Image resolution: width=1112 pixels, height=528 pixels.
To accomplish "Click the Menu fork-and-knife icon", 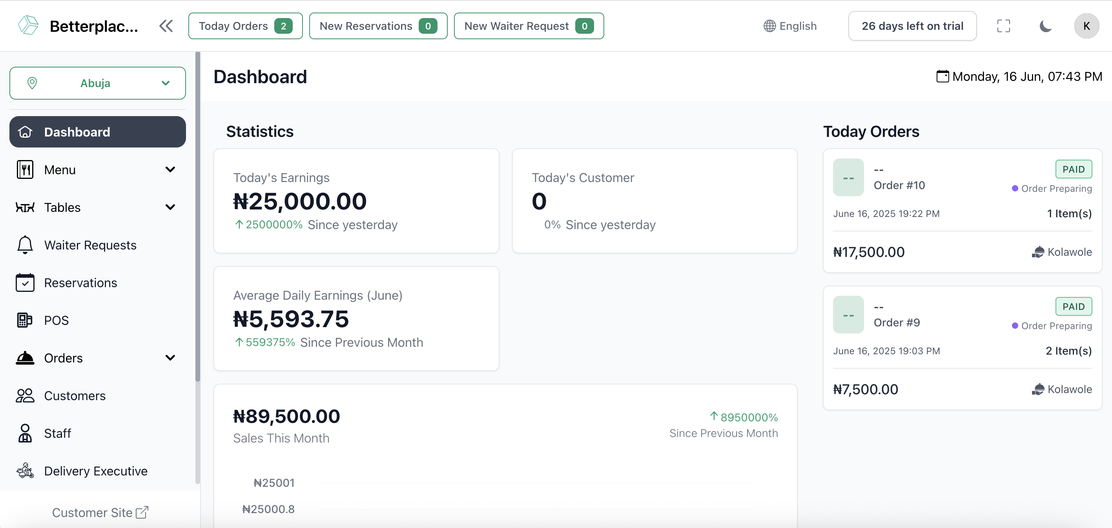I will point(25,169).
